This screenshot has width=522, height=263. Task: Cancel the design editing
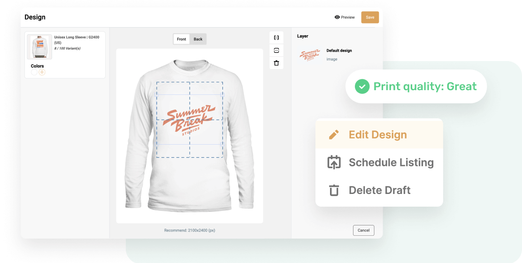[x=363, y=231]
